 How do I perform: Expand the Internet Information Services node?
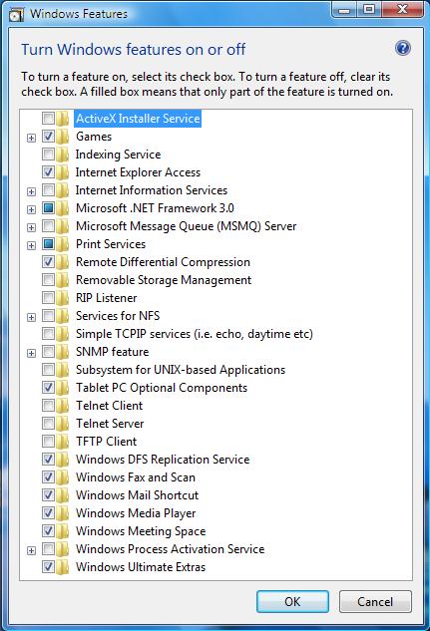pyautogui.click(x=31, y=191)
